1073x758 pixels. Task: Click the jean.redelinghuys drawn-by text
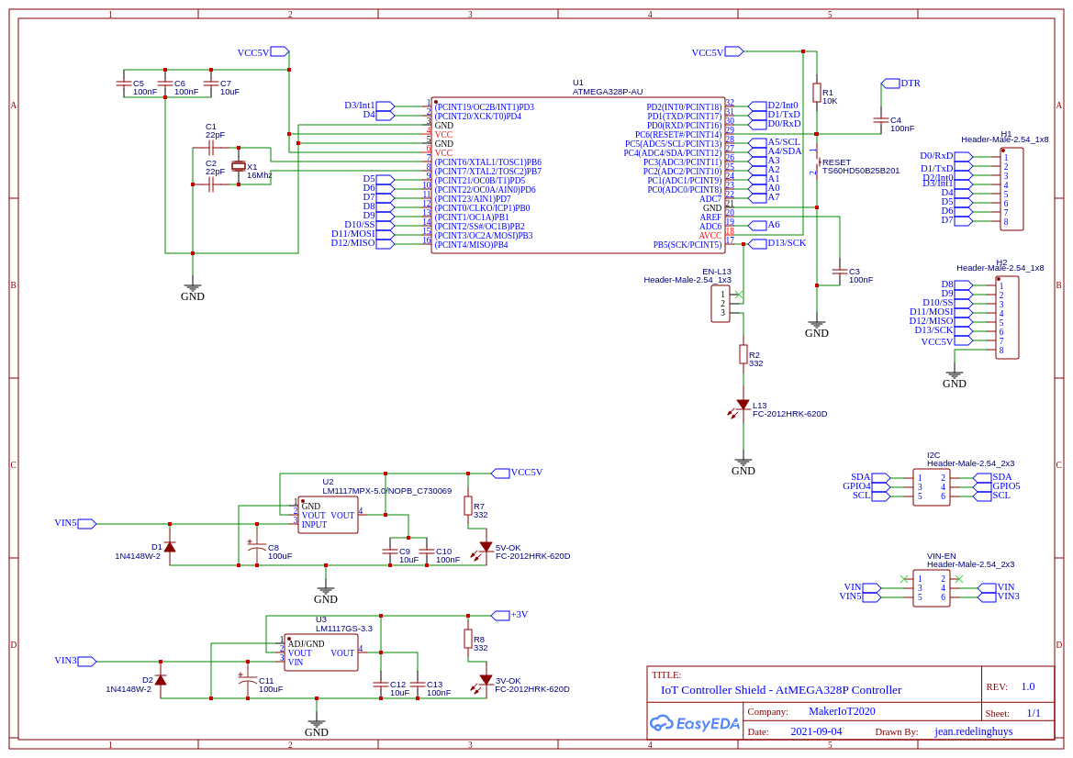click(x=973, y=731)
